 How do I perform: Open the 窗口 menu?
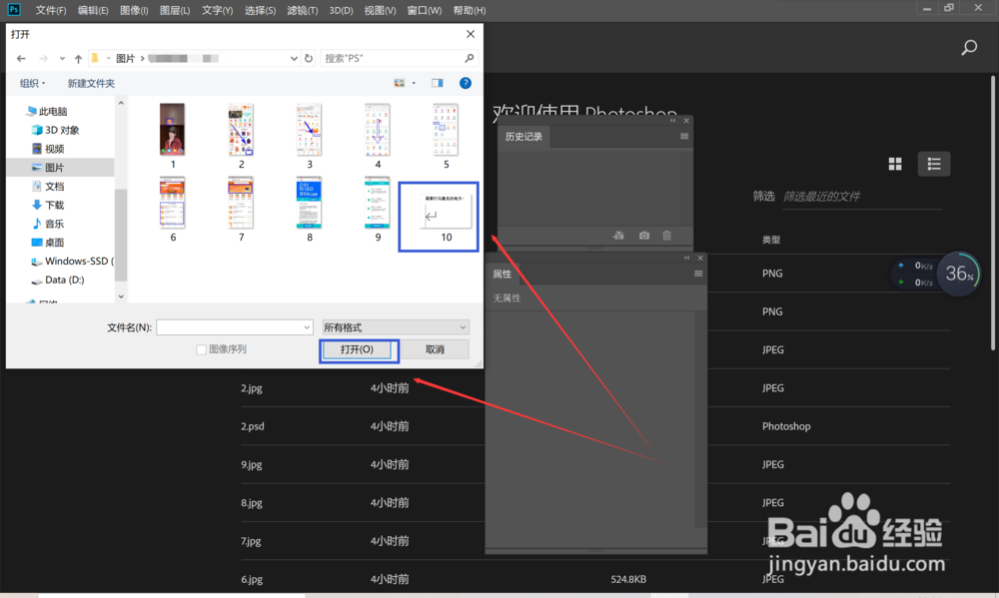pos(425,10)
